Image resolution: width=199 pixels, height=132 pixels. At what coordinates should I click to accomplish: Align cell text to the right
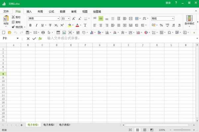tap(107, 25)
